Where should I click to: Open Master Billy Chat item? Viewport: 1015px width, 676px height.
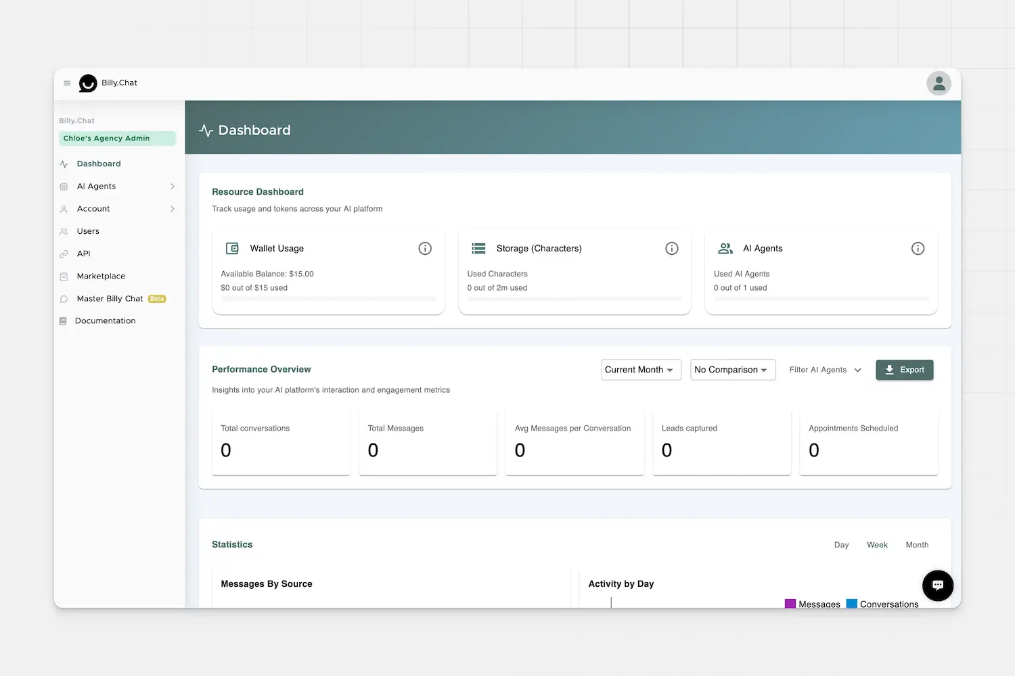pos(110,299)
